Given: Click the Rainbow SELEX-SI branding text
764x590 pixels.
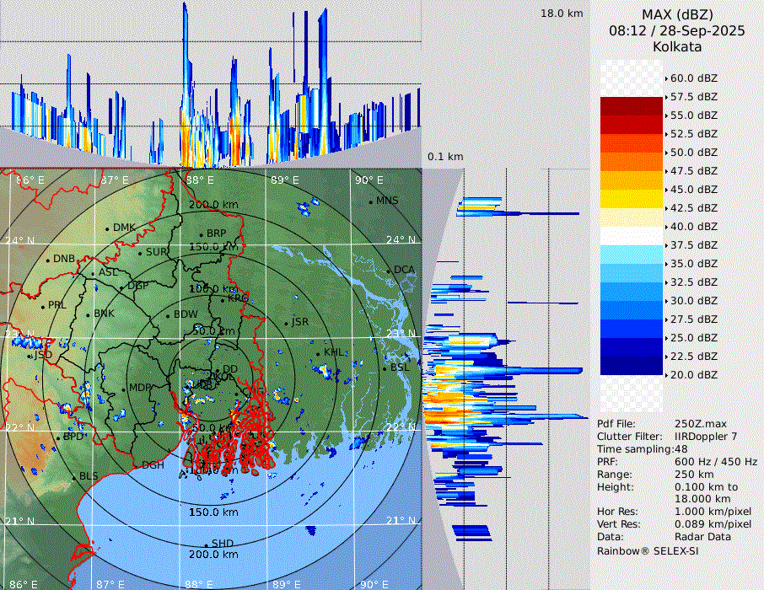Looking at the screenshot, I should click(x=648, y=550).
